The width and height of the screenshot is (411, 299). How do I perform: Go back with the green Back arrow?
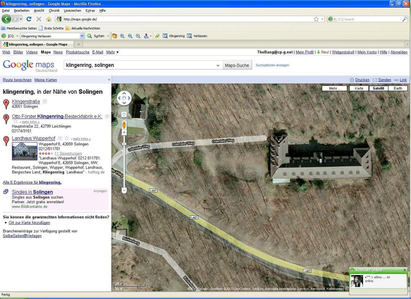coord(6,19)
